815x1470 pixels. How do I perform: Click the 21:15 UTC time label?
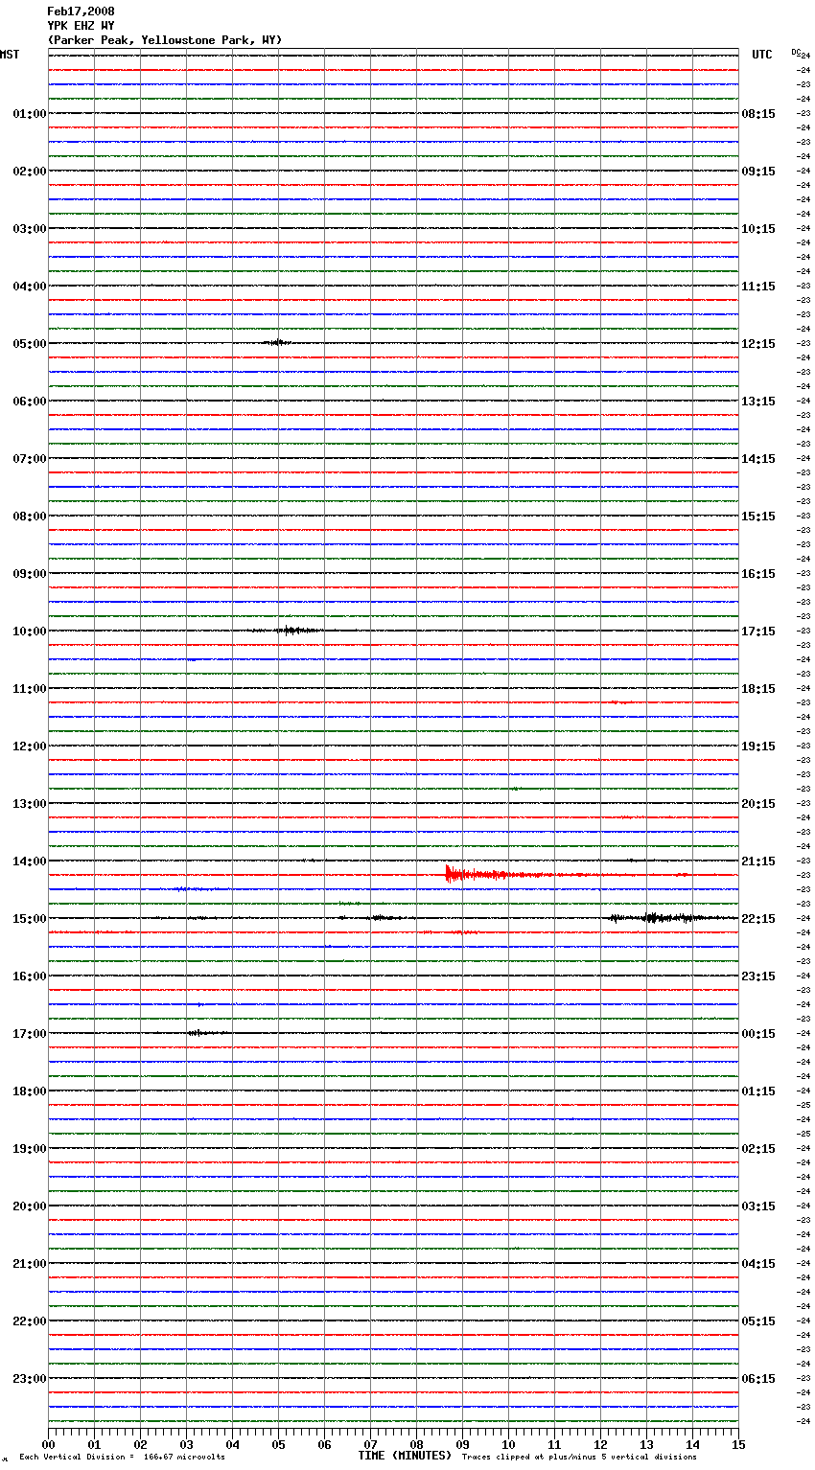click(758, 861)
